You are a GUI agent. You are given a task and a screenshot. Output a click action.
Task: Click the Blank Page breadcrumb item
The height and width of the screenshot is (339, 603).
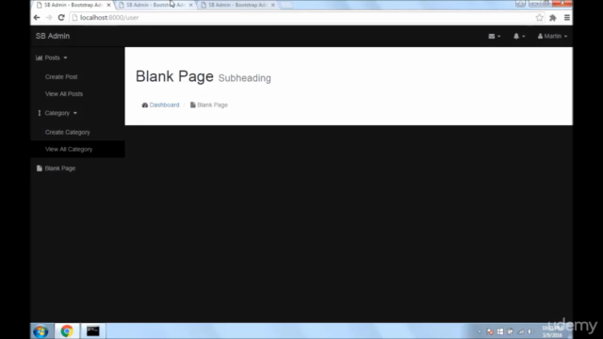pyautogui.click(x=209, y=105)
